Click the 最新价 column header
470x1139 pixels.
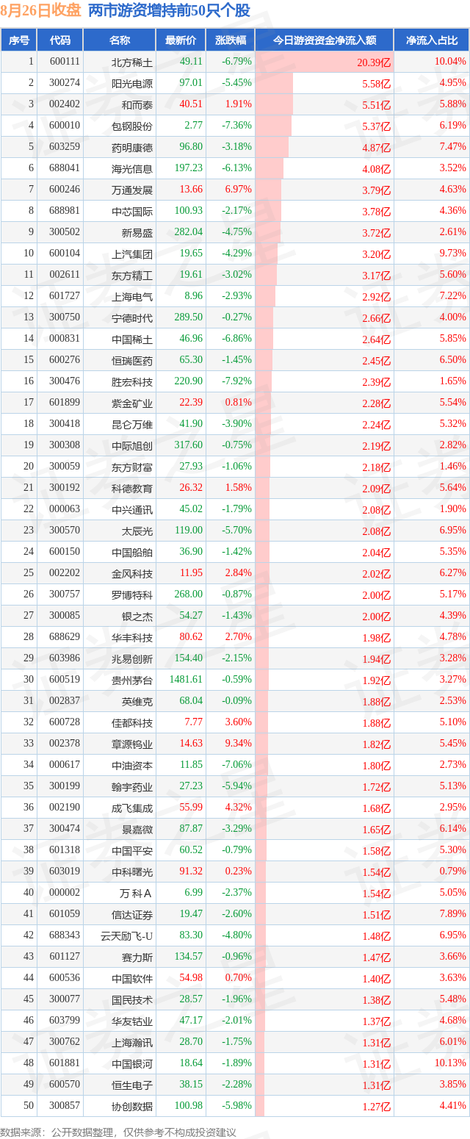coord(181,40)
